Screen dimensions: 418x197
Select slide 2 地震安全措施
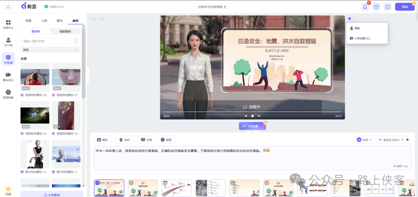click(x=143, y=188)
